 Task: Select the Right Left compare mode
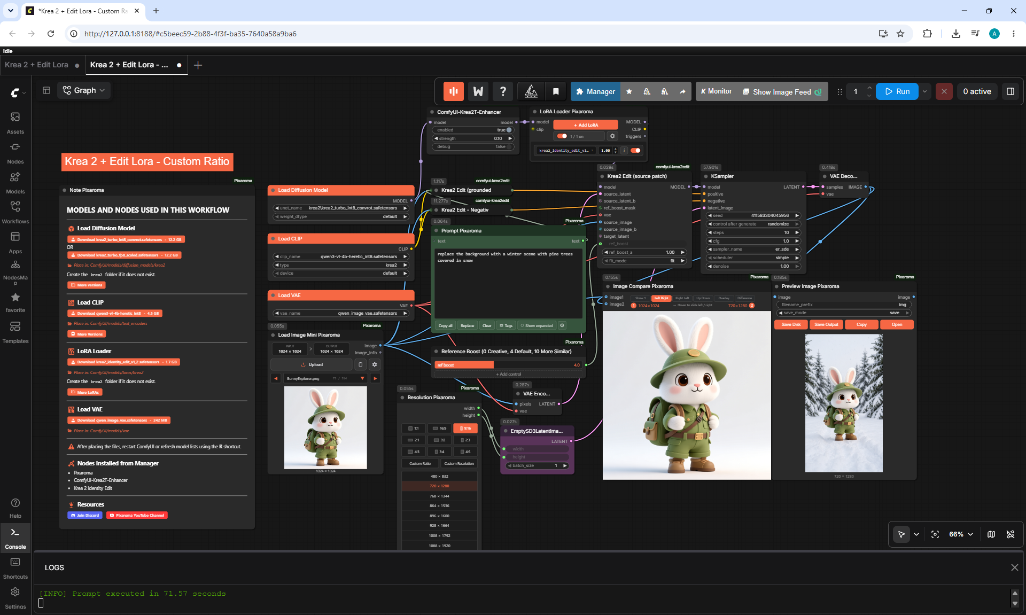coord(682,298)
